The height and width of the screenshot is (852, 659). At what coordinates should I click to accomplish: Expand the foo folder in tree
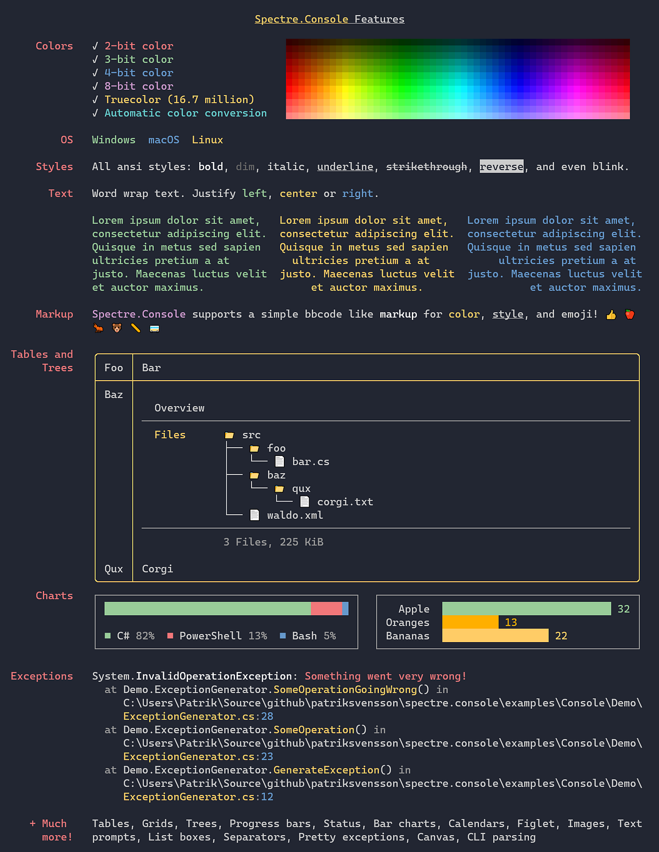coord(254,448)
